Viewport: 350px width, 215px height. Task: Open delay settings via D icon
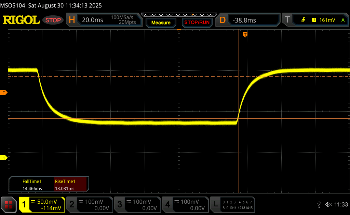click(223, 20)
